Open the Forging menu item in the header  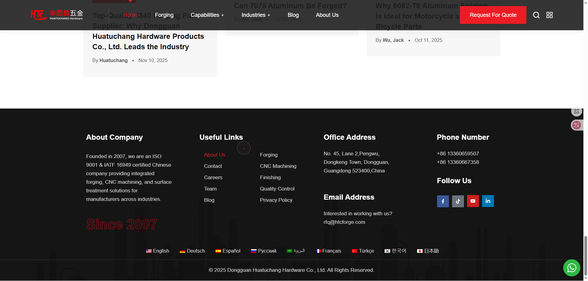pyautogui.click(x=164, y=15)
